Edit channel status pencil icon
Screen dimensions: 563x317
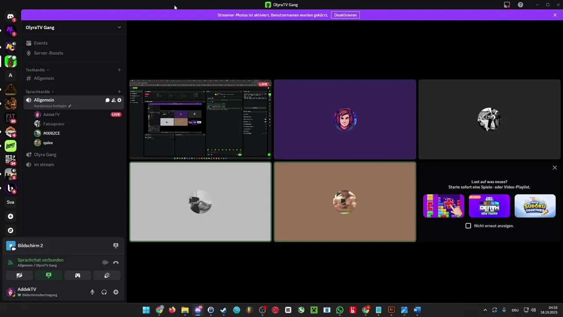pos(69,106)
